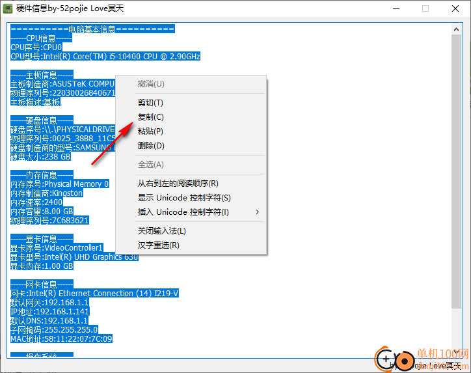Click the 显卡内存:1.00 GB line

(42, 266)
